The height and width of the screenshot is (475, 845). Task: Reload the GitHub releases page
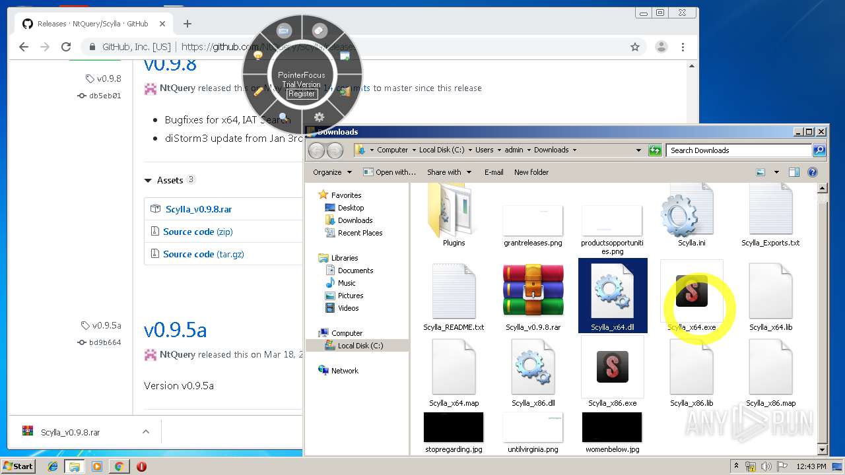coord(66,47)
